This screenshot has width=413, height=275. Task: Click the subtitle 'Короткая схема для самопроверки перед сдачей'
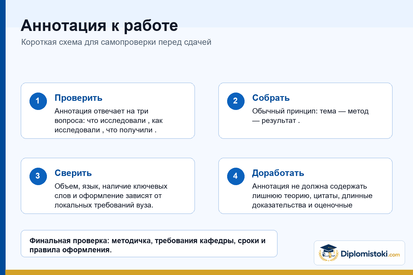(x=116, y=42)
